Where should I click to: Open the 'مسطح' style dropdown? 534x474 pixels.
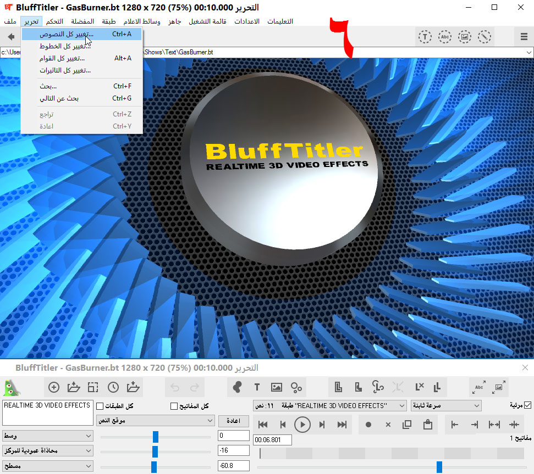(x=48, y=466)
